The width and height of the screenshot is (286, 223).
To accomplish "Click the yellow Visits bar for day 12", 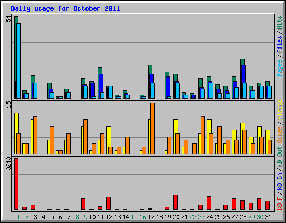I will pos(109,137).
